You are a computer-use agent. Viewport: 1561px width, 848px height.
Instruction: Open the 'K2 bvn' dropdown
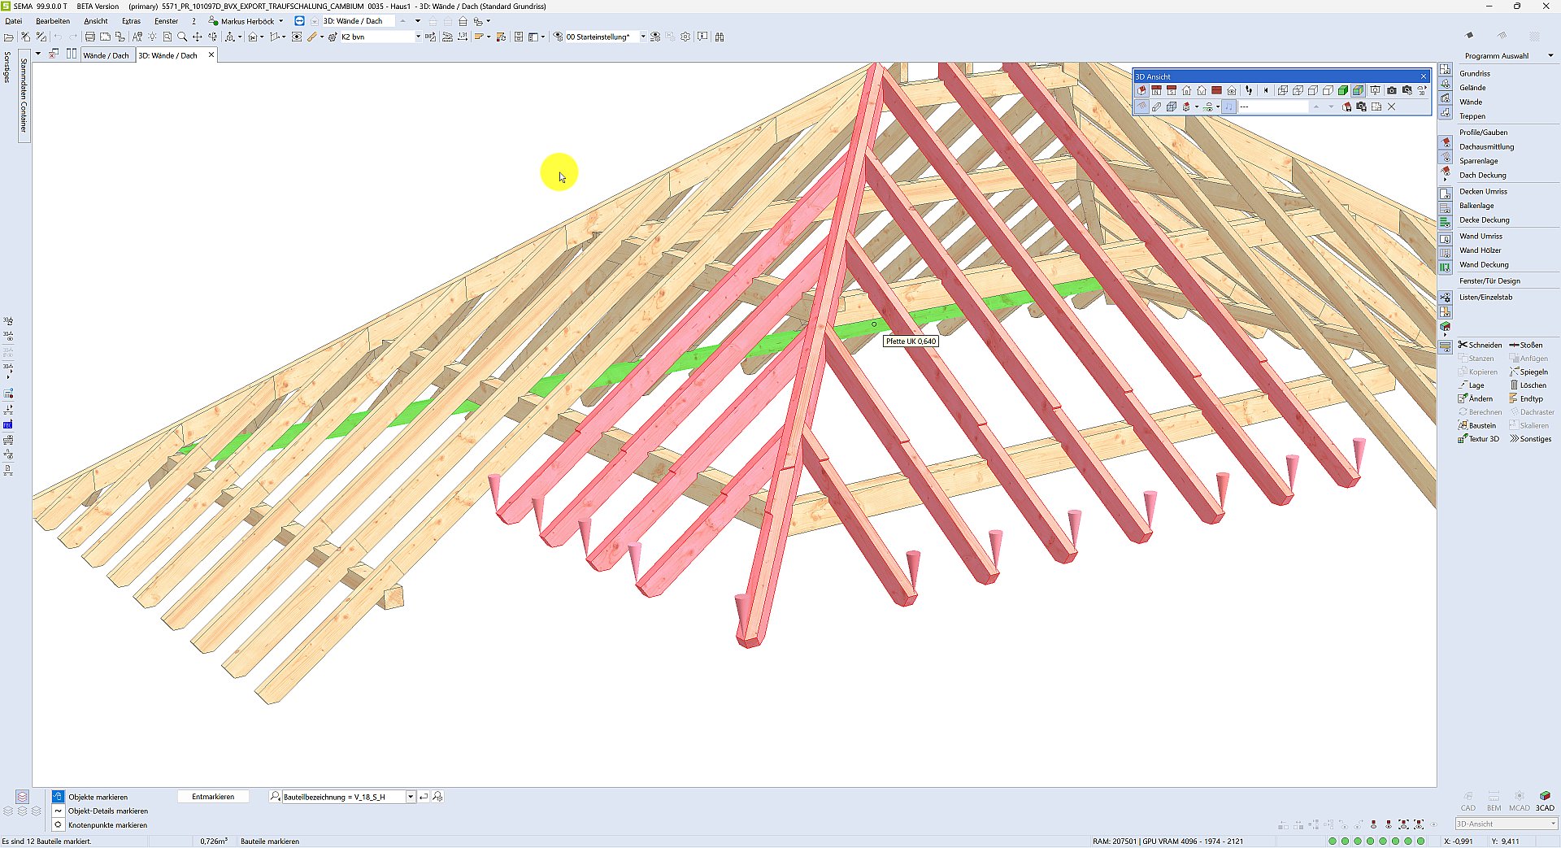tap(418, 37)
